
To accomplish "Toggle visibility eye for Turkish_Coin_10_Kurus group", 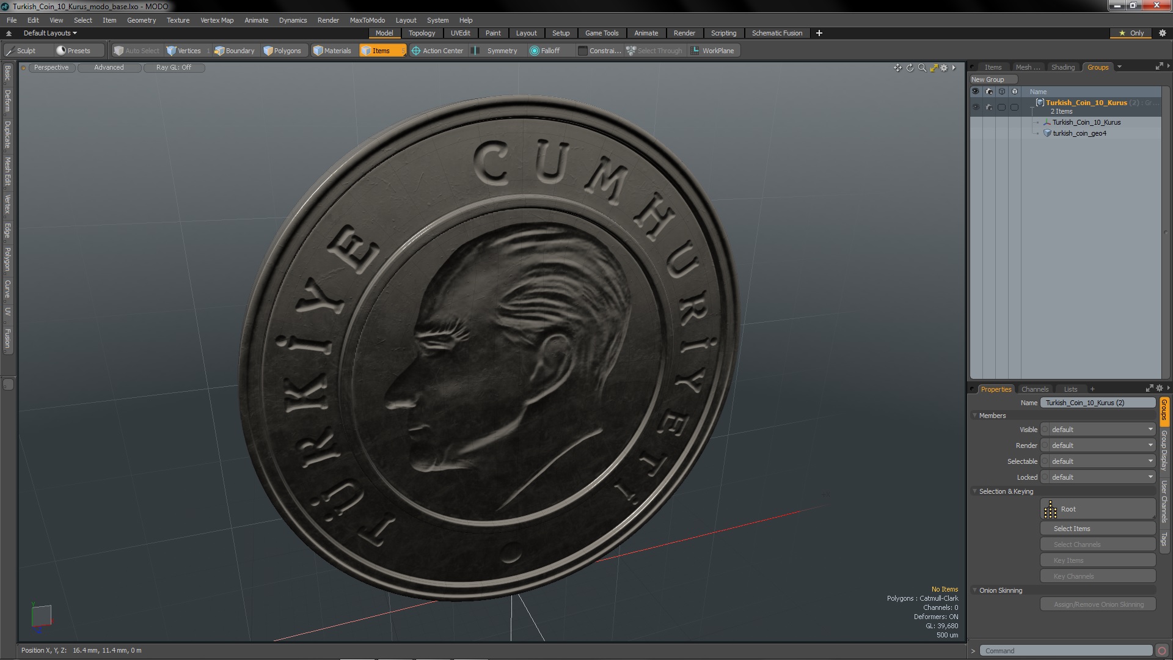I will (975, 107).
